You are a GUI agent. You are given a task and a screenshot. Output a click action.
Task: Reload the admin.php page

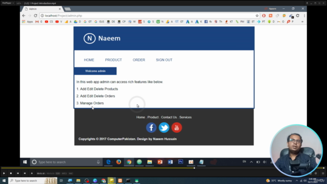tap(35, 16)
